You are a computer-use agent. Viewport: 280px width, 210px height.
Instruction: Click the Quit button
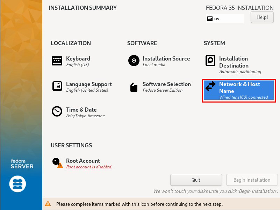pyautogui.click(x=196, y=180)
